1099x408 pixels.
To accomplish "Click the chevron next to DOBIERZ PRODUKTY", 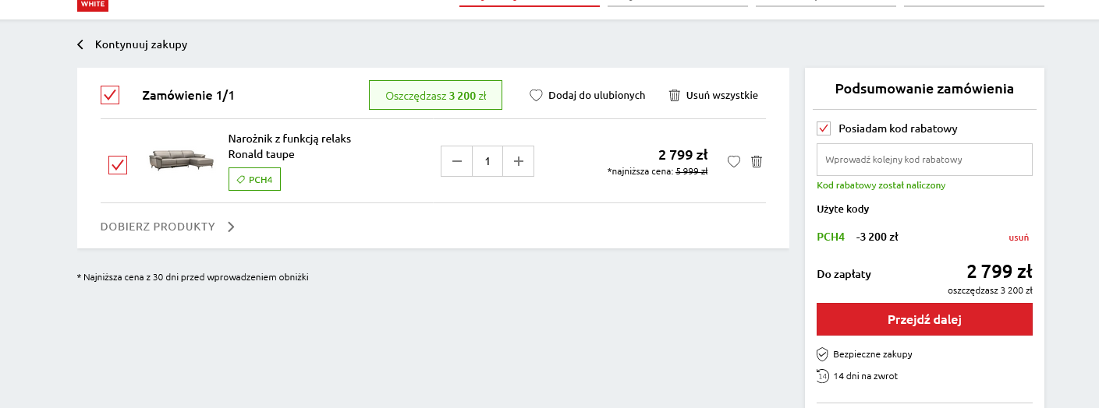I will click(231, 227).
